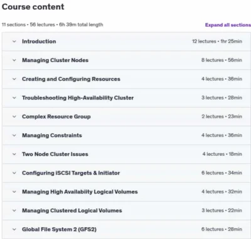
Task: Expand Creating and Configuring Resources chevron
Action: pyautogui.click(x=14, y=79)
